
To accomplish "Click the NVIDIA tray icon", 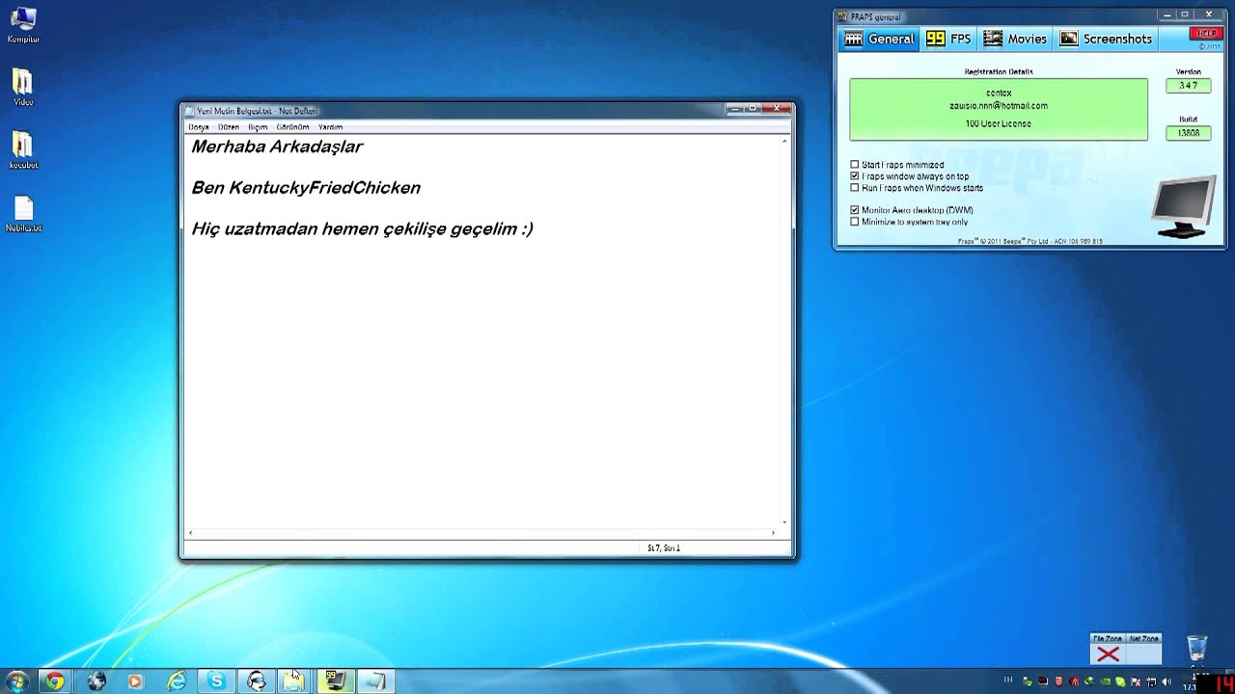I will point(1105,681).
